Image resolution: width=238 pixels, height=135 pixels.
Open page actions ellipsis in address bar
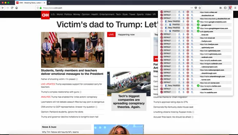[192, 8]
